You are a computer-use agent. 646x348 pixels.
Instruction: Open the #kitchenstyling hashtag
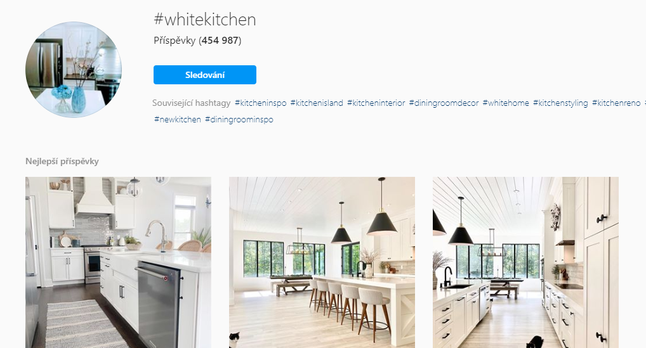click(x=560, y=103)
